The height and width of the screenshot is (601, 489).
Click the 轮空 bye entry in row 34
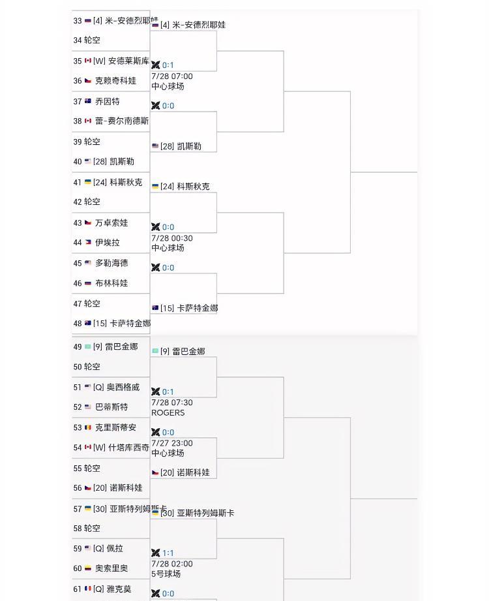[92, 40]
